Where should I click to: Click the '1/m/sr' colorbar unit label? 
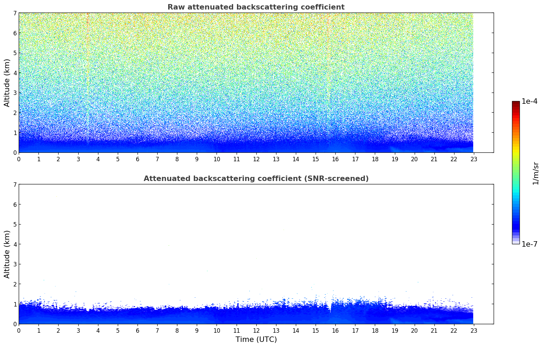point(536,173)
